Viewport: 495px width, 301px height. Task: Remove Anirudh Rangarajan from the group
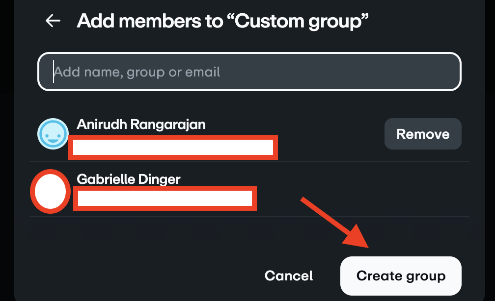point(423,134)
